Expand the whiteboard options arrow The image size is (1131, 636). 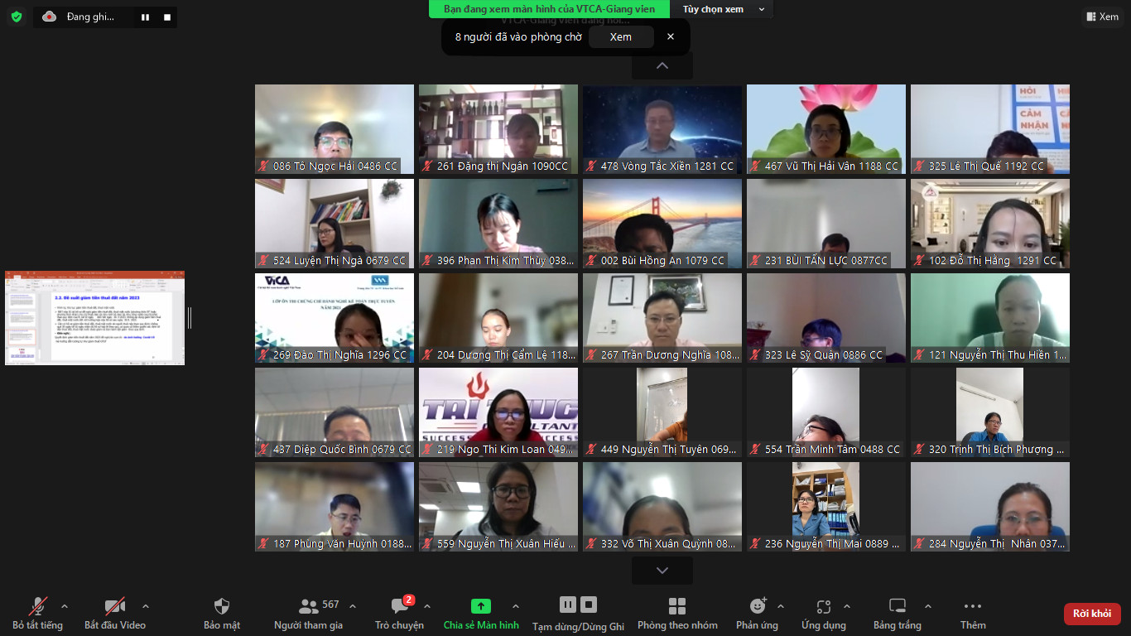(928, 606)
